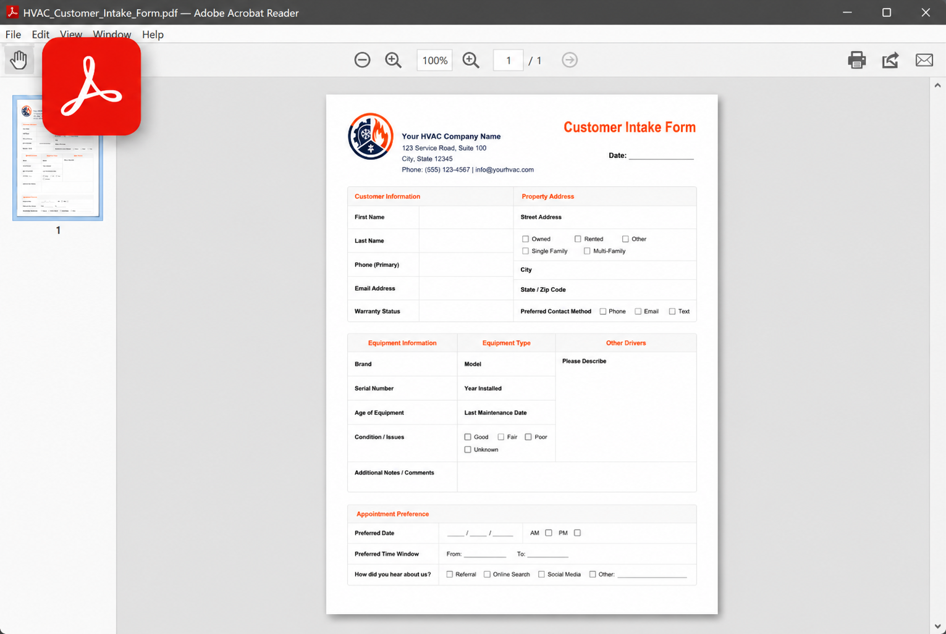The height and width of the screenshot is (634, 946).
Task: Check the Owned checkbox
Action: [x=525, y=239]
